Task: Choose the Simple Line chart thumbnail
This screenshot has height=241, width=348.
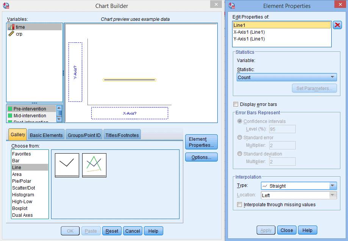Action: coord(67,165)
